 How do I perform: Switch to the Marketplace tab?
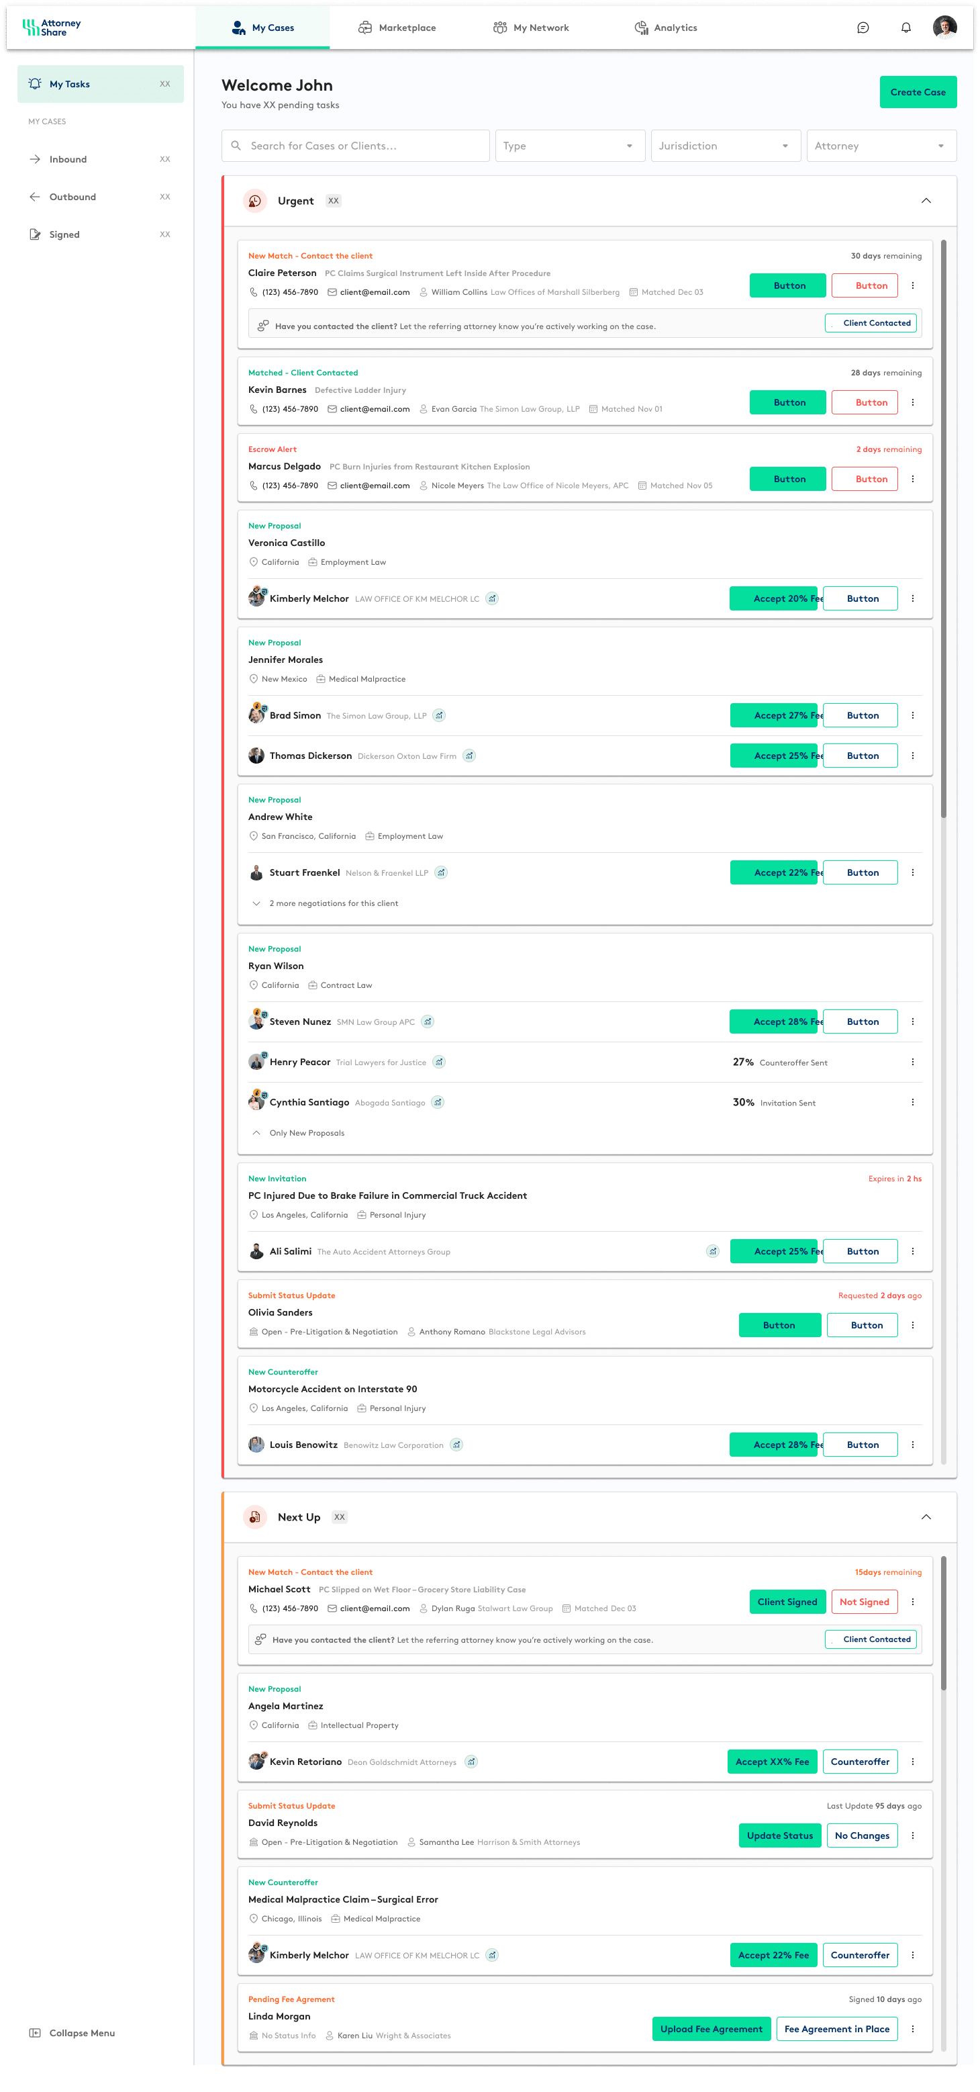click(397, 28)
